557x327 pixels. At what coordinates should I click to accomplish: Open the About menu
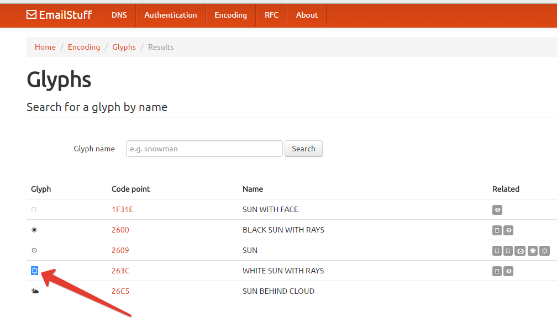(x=307, y=15)
